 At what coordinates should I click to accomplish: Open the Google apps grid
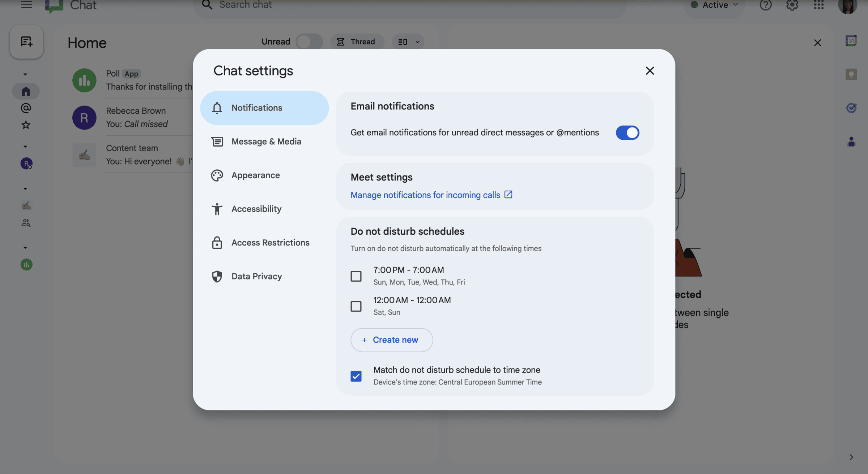[818, 5]
